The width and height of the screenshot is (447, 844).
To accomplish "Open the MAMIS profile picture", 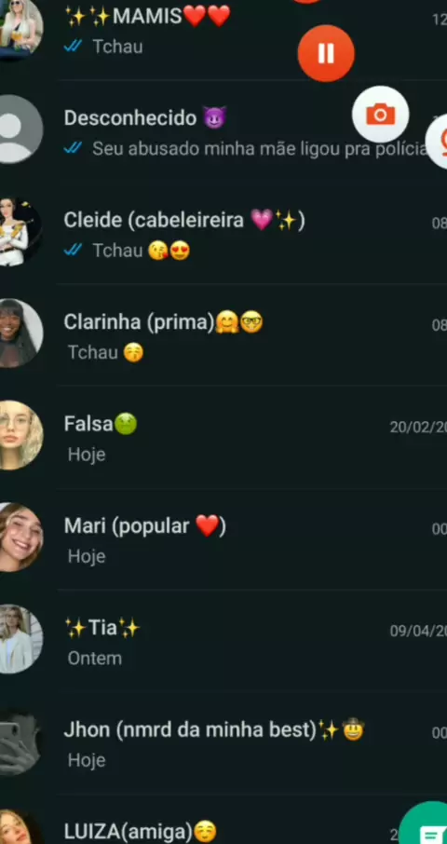I will (18, 27).
